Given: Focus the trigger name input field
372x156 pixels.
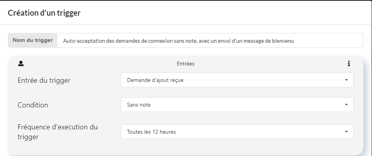Looking at the screenshot, I should [x=210, y=41].
